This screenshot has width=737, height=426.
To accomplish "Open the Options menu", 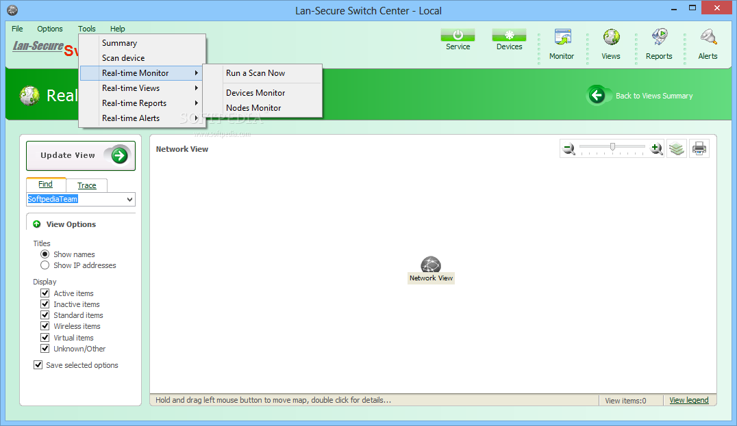I will (x=50, y=29).
